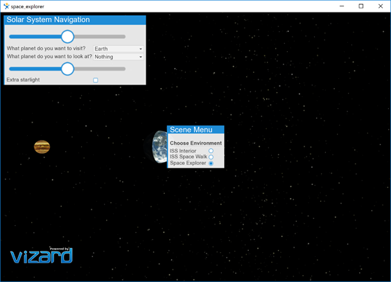Screen dimensions: 391x282
Task: Click the space_explorer app icon in title bar
Action: tap(6, 6)
